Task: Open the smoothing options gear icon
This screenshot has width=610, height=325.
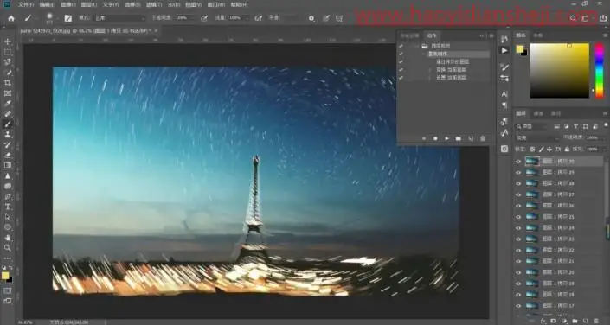Action: tap(311, 18)
